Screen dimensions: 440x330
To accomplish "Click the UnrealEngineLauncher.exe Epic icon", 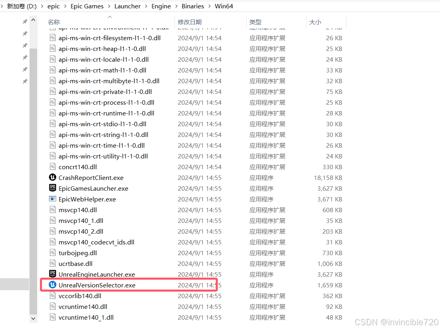I will tap(53, 273).
